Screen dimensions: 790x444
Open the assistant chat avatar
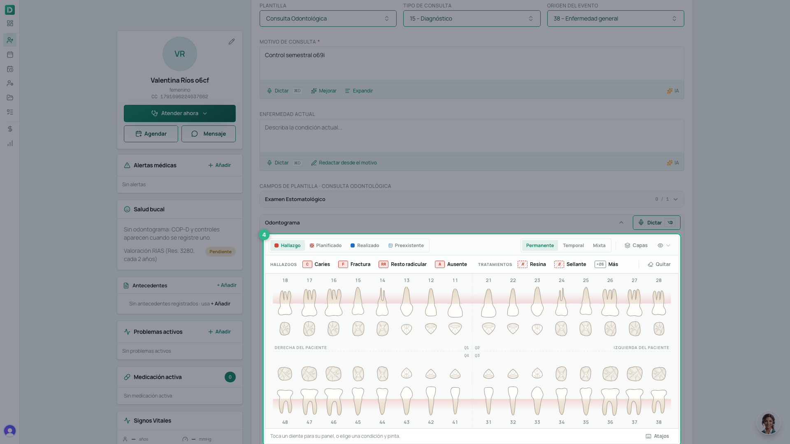768,423
